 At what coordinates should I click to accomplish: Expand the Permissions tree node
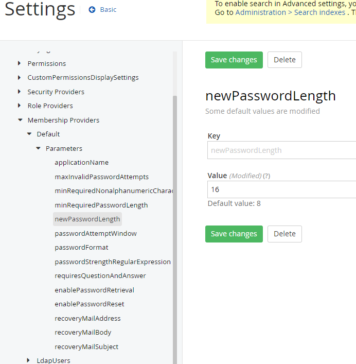click(x=19, y=63)
